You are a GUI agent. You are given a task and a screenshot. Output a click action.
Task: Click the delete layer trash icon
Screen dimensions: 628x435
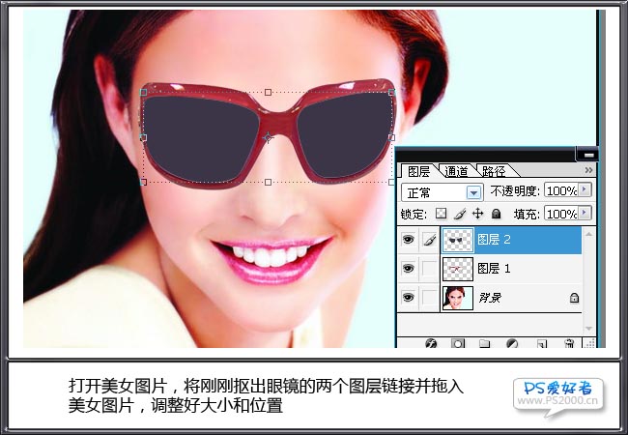point(569,342)
